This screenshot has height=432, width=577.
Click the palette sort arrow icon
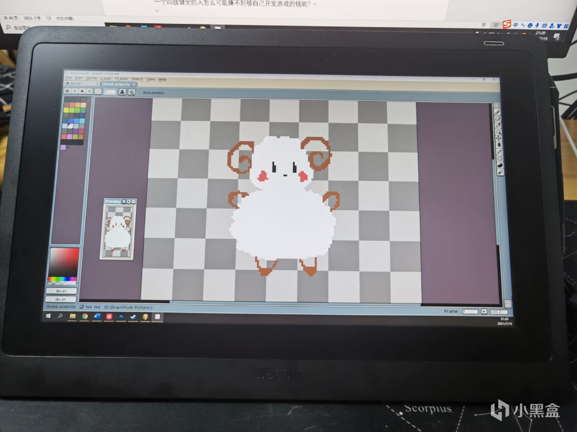(75, 91)
